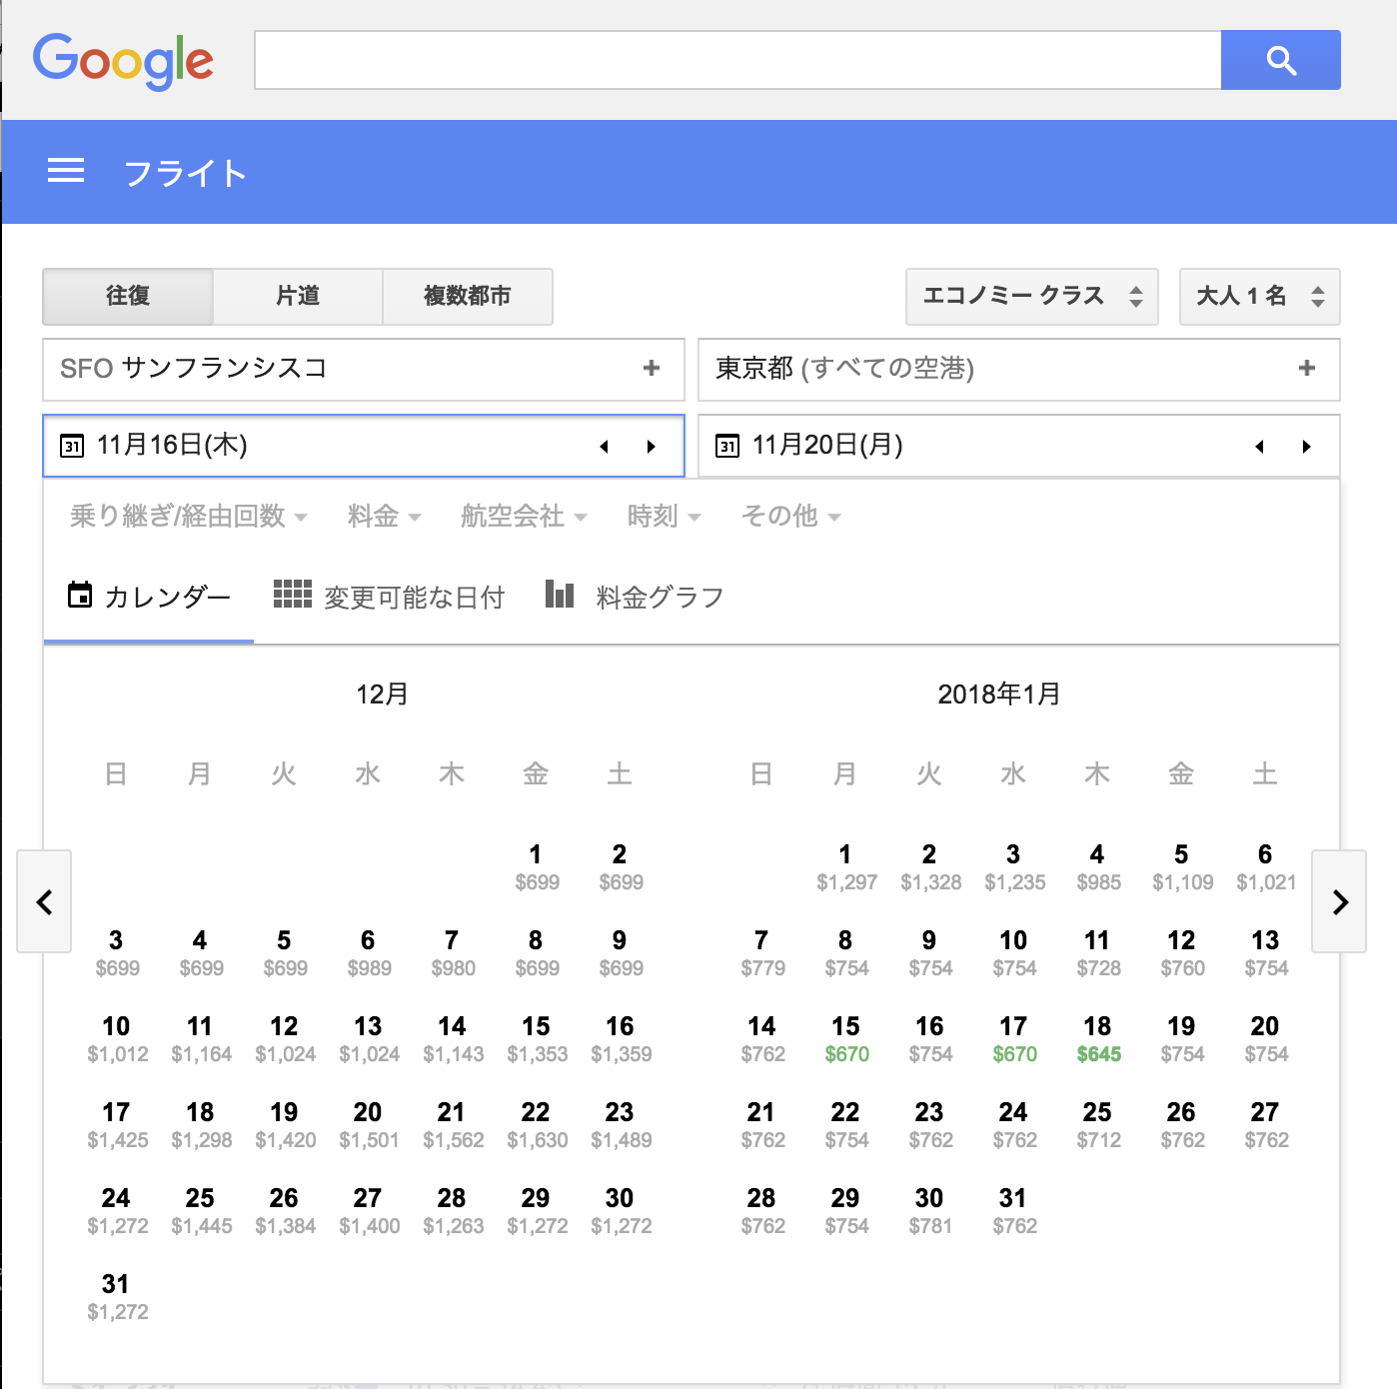Open the エコノミークラス cabin class dropdown
This screenshot has width=1397, height=1389.
(1031, 296)
